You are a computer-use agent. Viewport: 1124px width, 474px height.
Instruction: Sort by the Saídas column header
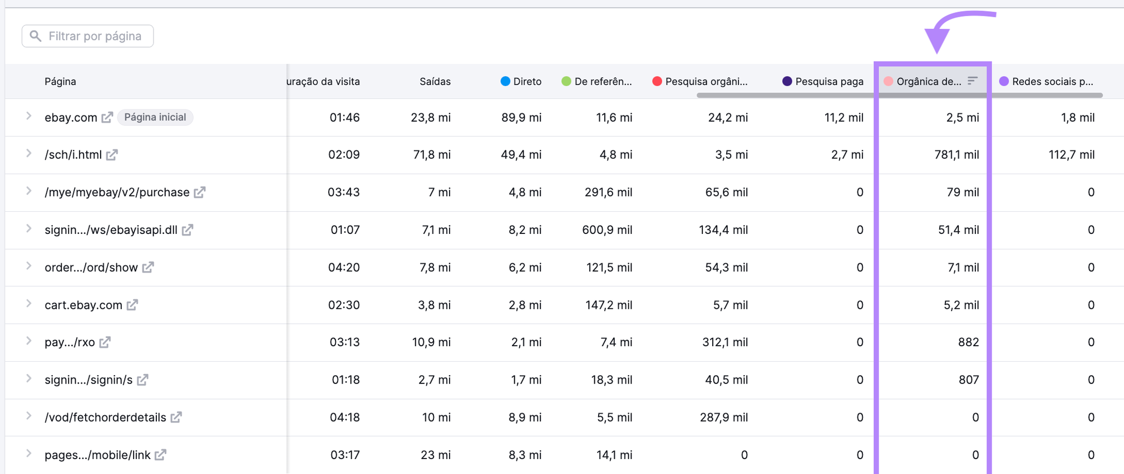[x=435, y=81]
